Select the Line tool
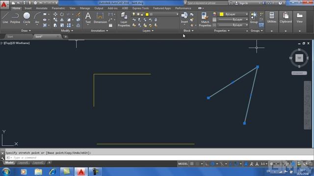The width and height of the screenshot is (314, 176). point(5,18)
